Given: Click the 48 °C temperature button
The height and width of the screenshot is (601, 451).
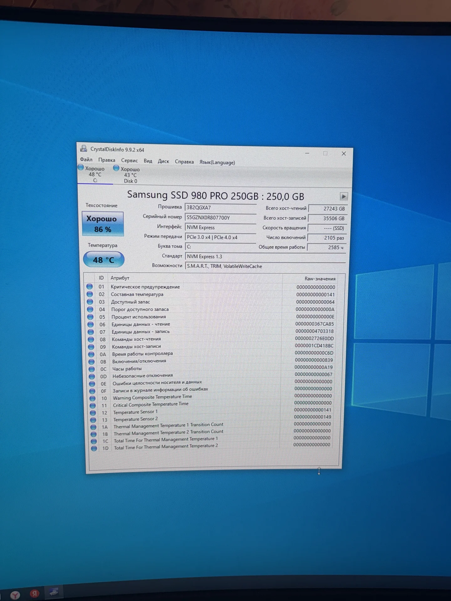Looking at the screenshot, I should [104, 260].
